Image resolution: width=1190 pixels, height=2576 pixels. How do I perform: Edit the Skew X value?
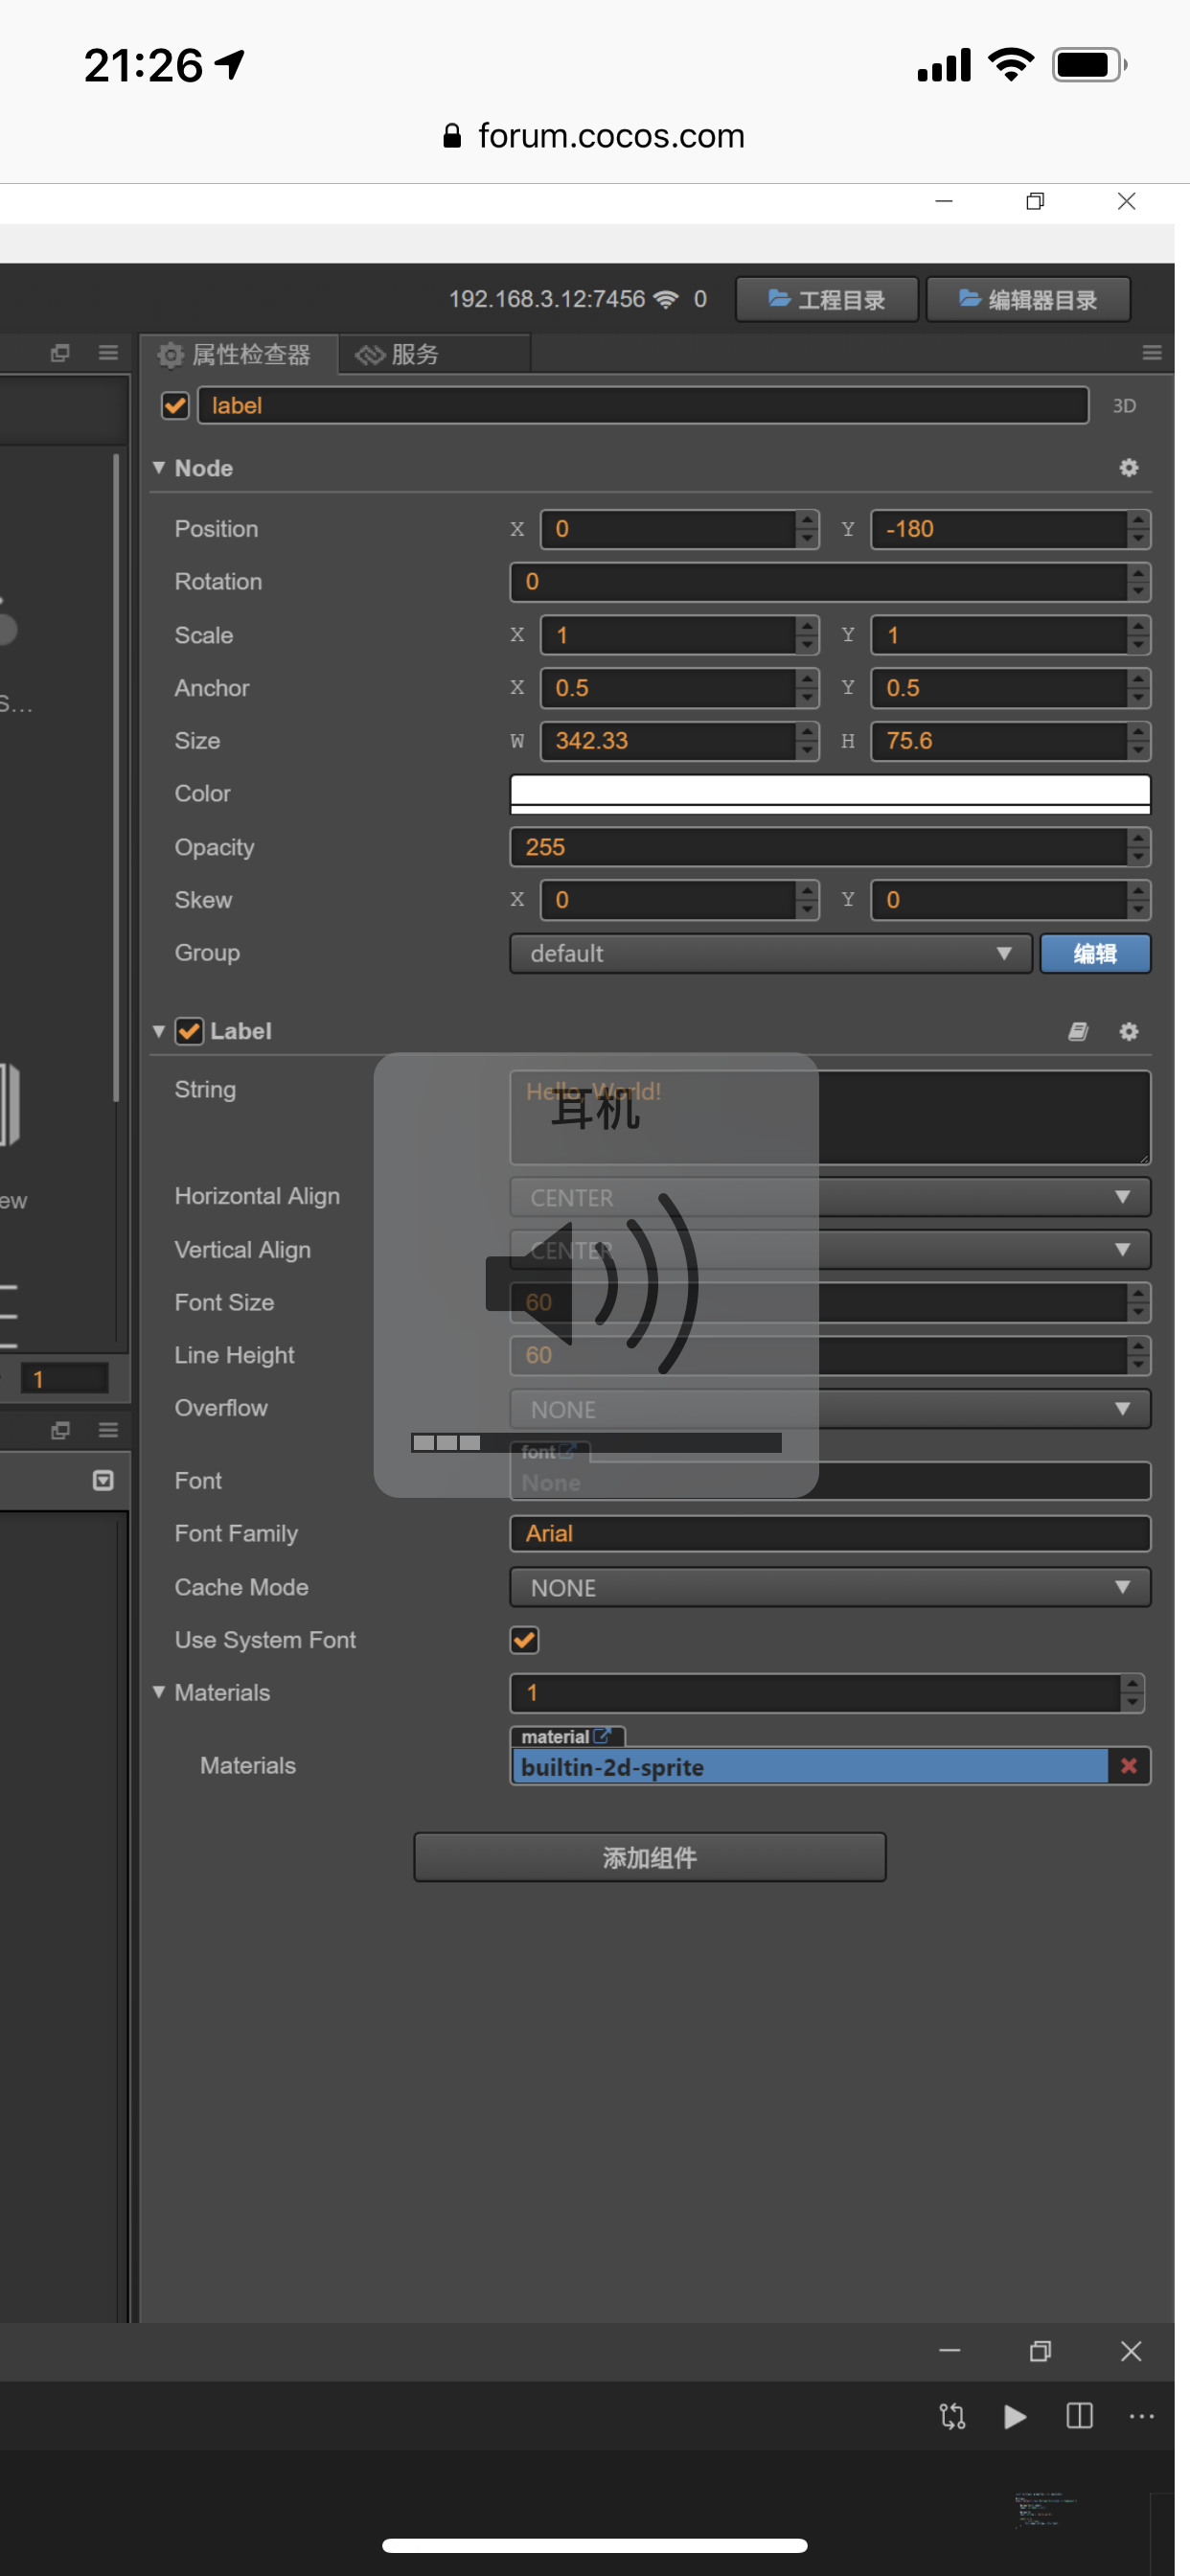(x=668, y=900)
